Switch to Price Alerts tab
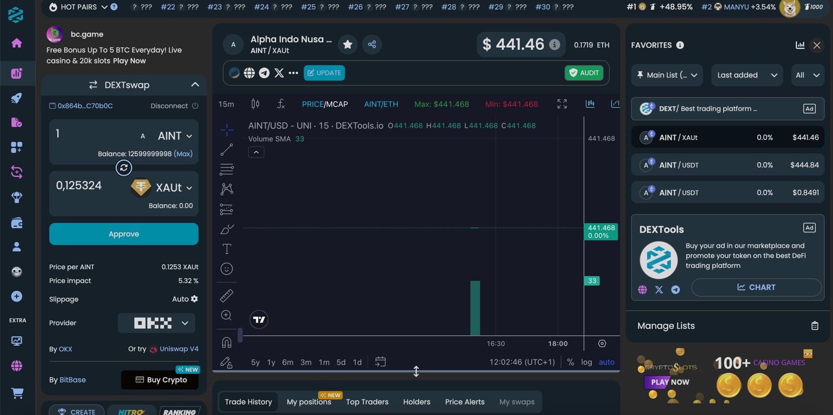Viewport: 833px width, 415px height. point(464,402)
